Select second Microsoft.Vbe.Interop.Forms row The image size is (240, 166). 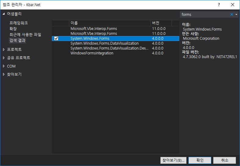(x=115, y=34)
